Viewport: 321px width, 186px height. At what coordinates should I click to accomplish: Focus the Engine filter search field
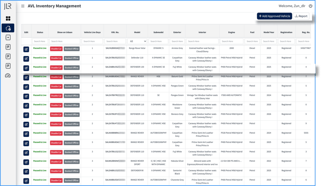click(231, 41)
